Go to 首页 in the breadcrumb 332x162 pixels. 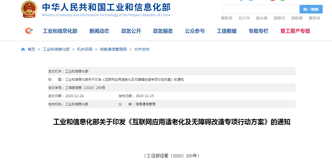[32, 50]
